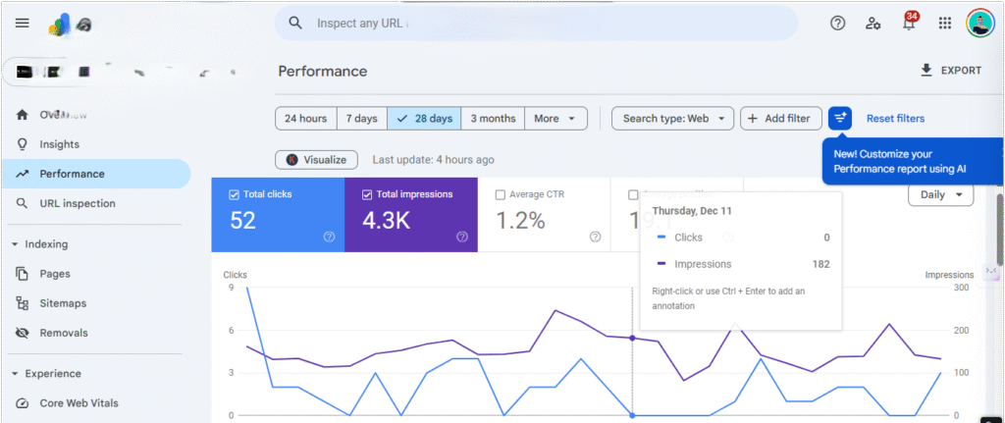Open URL inspection in the sidebar
Image resolution: width=1005 pixels, height=423 pixels.
(x=77, y=203)
